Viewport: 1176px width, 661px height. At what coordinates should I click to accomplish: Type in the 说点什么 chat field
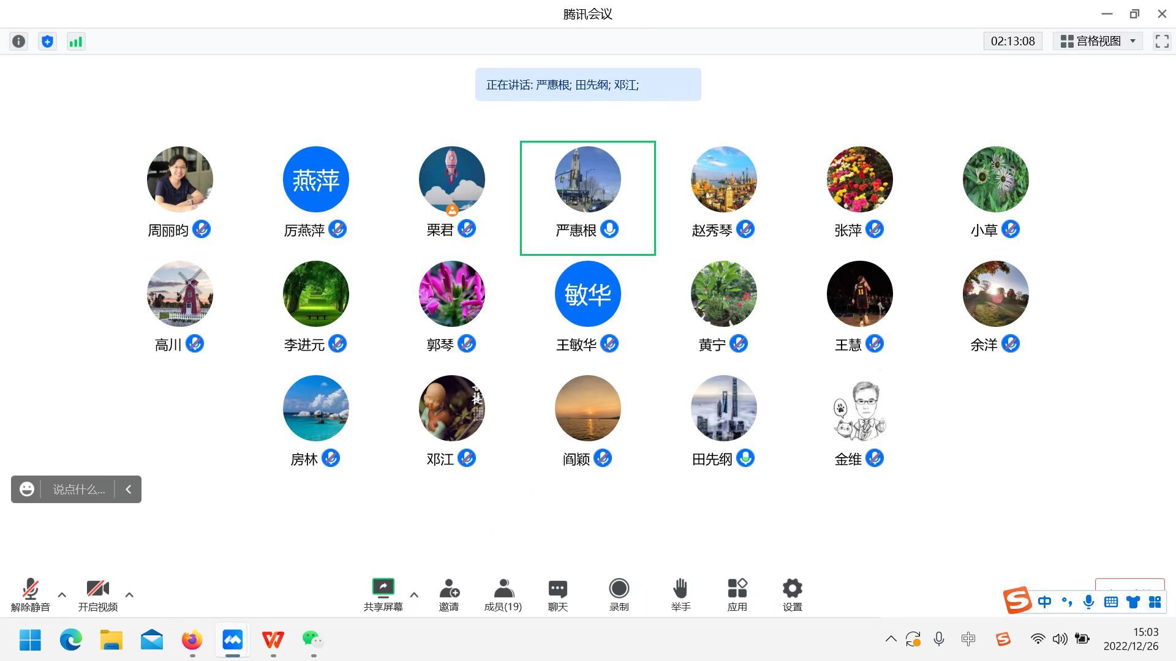coord(78,490)
